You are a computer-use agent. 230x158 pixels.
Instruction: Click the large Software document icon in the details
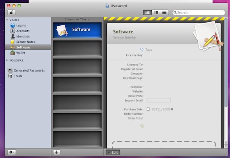pyautogui.click(x=208, y=36)
